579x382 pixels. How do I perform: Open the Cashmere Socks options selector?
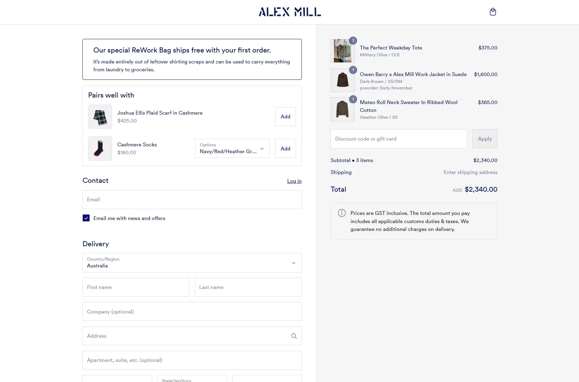(x=232, y=148)
